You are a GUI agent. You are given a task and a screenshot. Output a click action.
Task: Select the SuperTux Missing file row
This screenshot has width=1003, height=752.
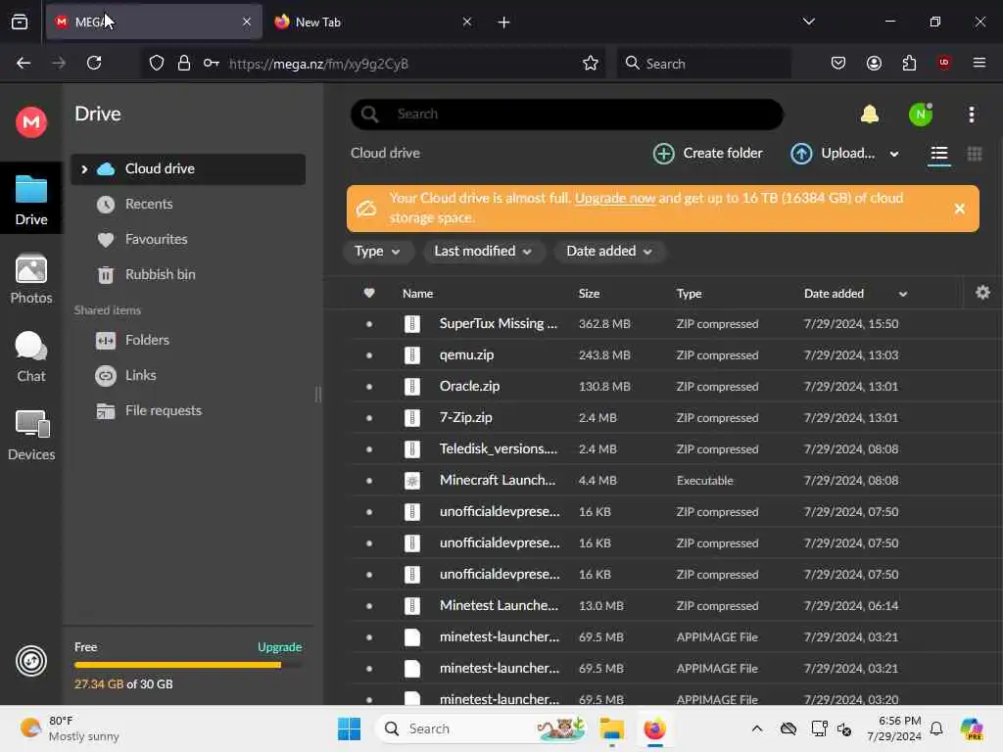[662, 323]
